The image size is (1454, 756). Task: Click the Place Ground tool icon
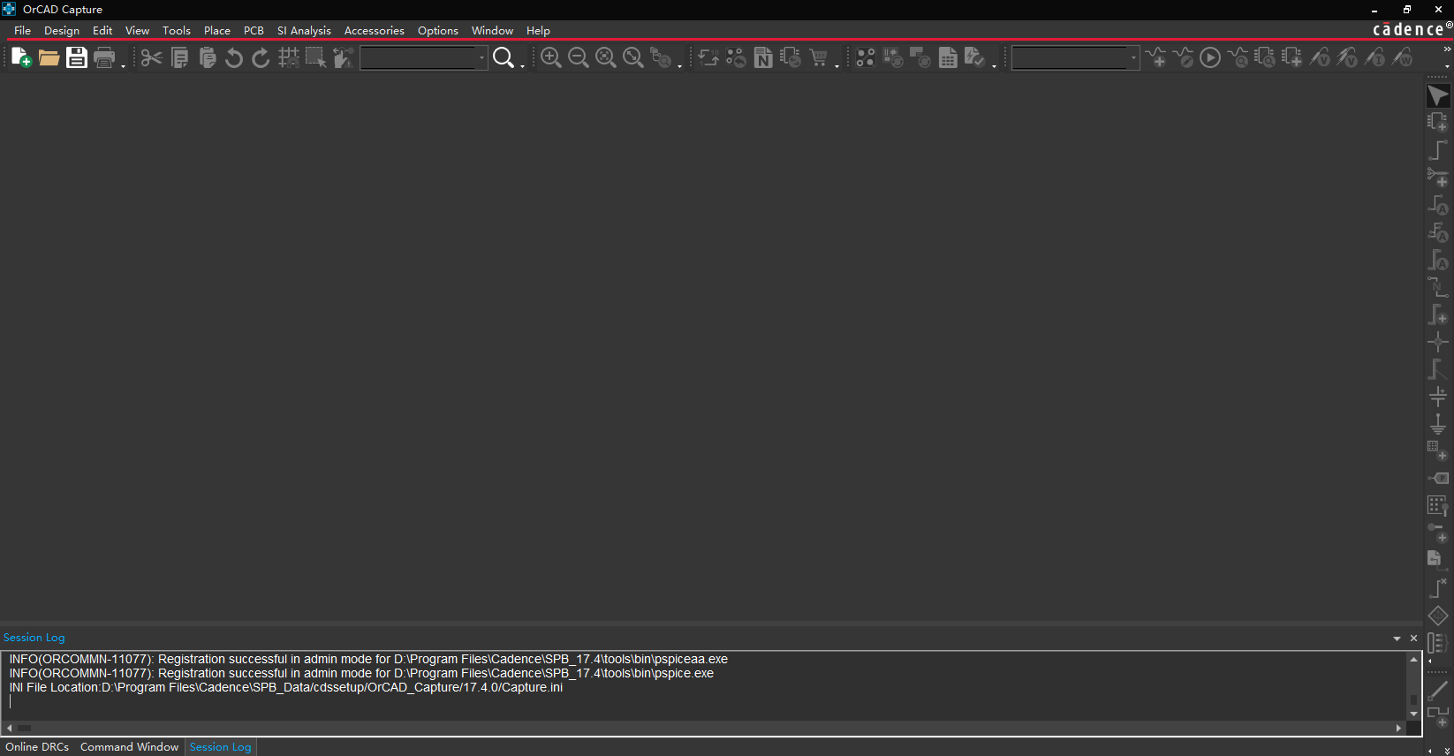point(1437,424)
